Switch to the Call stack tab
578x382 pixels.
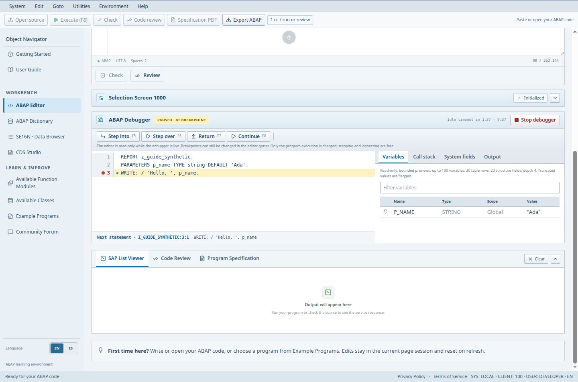424,157
